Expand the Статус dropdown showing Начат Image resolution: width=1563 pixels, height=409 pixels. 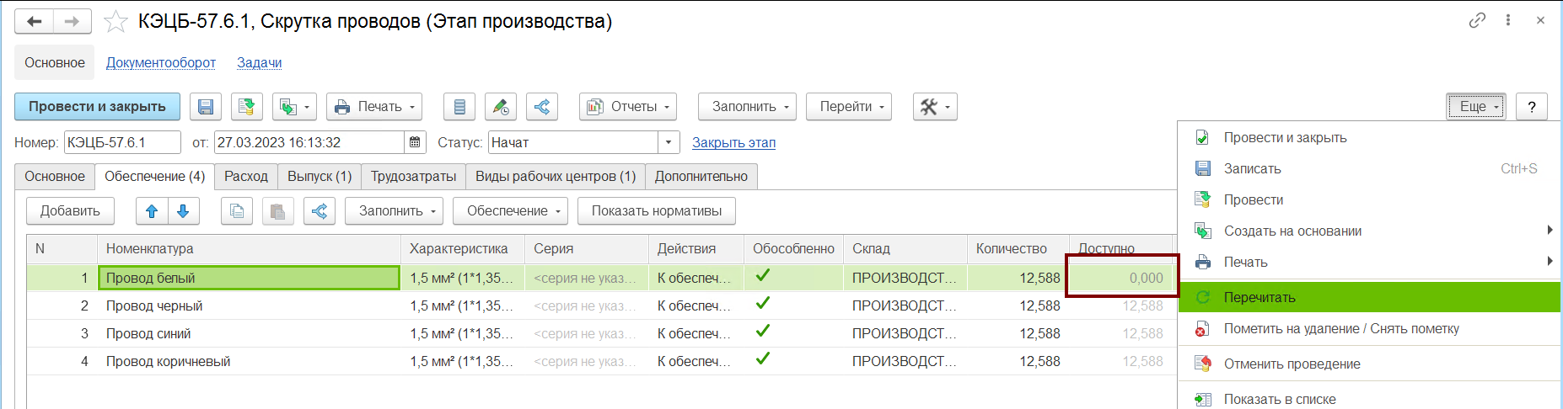669,142
